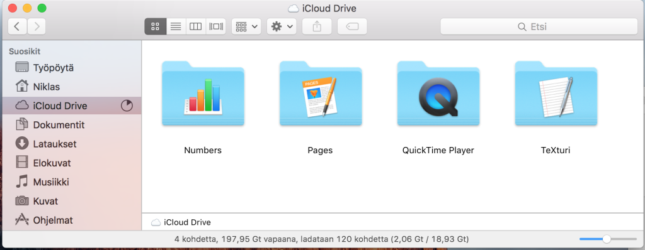
Task: Select the Numbers folder icon
Action: (x=203, y=93)
